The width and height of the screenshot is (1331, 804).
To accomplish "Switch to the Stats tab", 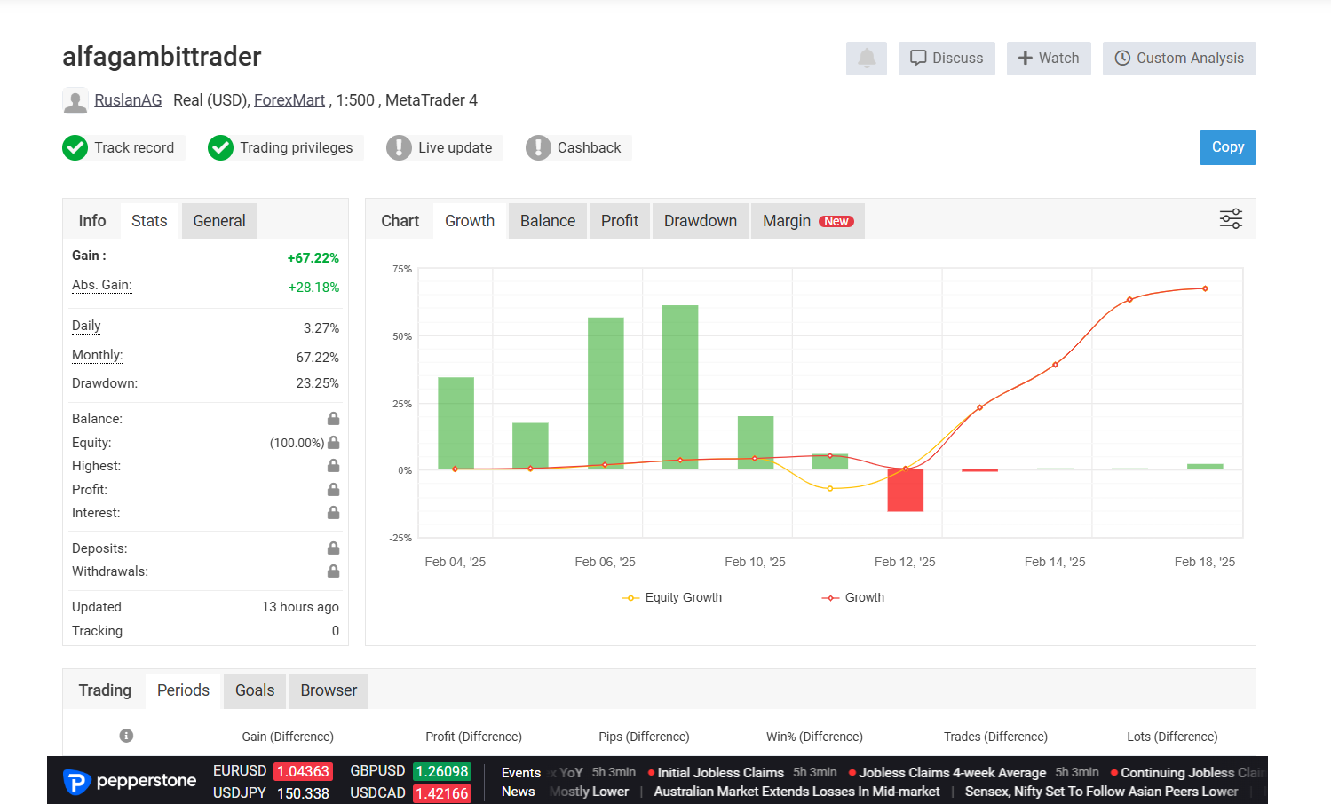I will click(x=149, y=221).
